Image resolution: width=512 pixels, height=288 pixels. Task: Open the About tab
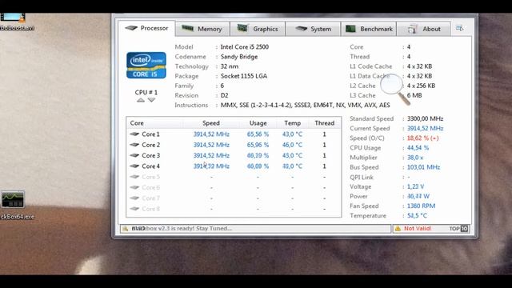(424, 29)
